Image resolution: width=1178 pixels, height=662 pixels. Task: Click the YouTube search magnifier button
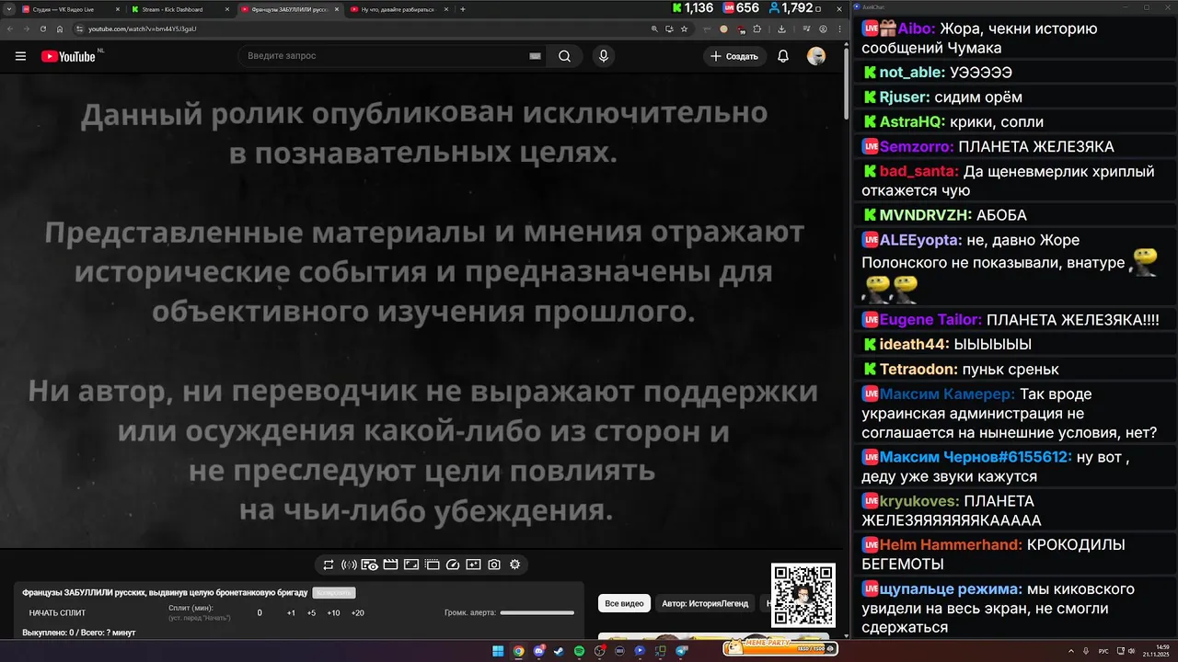pyautogui.click(x=564, y=56)
